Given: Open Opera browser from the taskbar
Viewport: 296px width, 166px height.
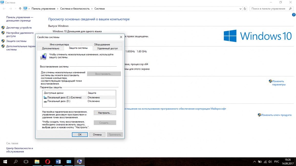Looking at the screenshot, I should pyautogui.click(x=48, y=162).
